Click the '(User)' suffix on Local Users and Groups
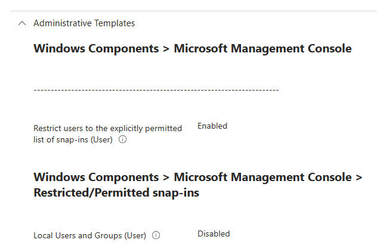 (135, 236)
